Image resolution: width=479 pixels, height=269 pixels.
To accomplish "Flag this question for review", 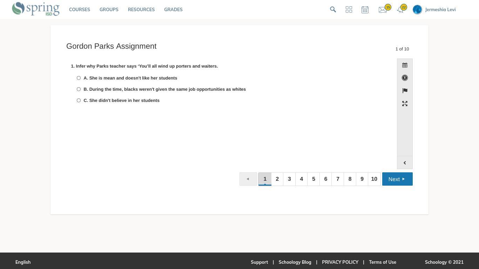I will pos(405,91).
